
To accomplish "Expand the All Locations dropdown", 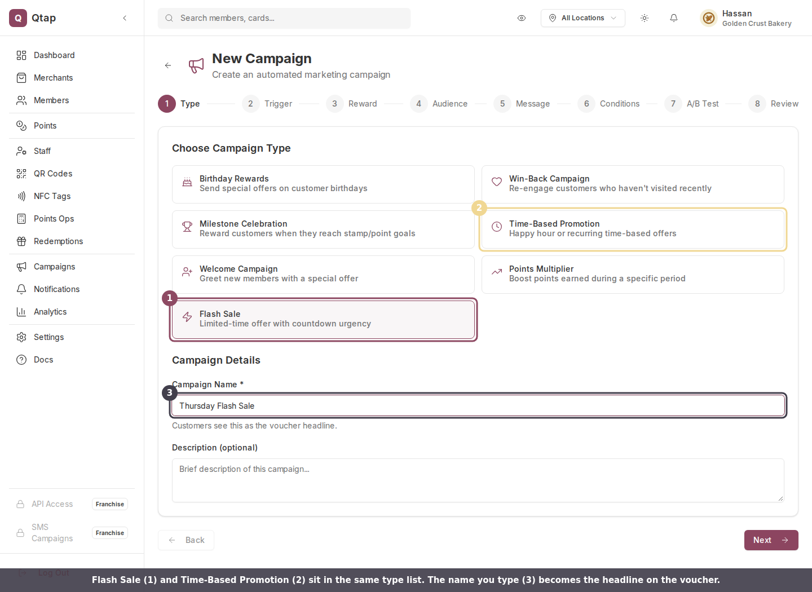I will 583,18.
